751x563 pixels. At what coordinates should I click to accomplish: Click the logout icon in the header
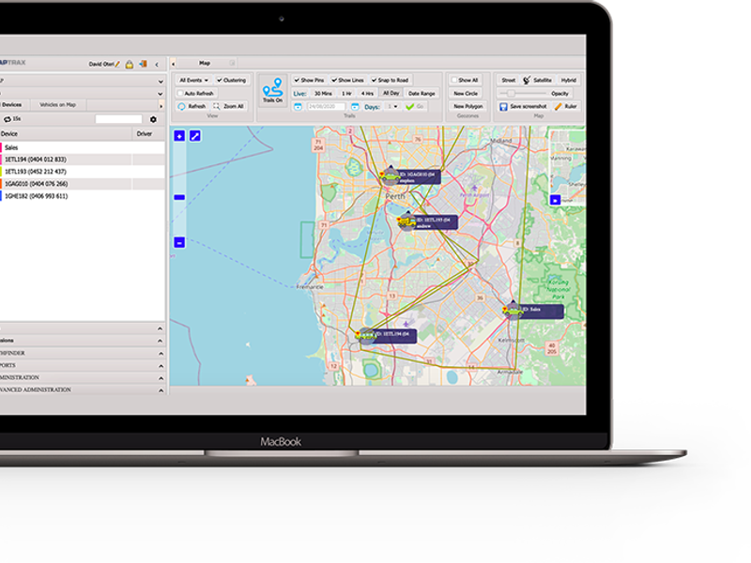pyautogui.click(x=143, y=64)
